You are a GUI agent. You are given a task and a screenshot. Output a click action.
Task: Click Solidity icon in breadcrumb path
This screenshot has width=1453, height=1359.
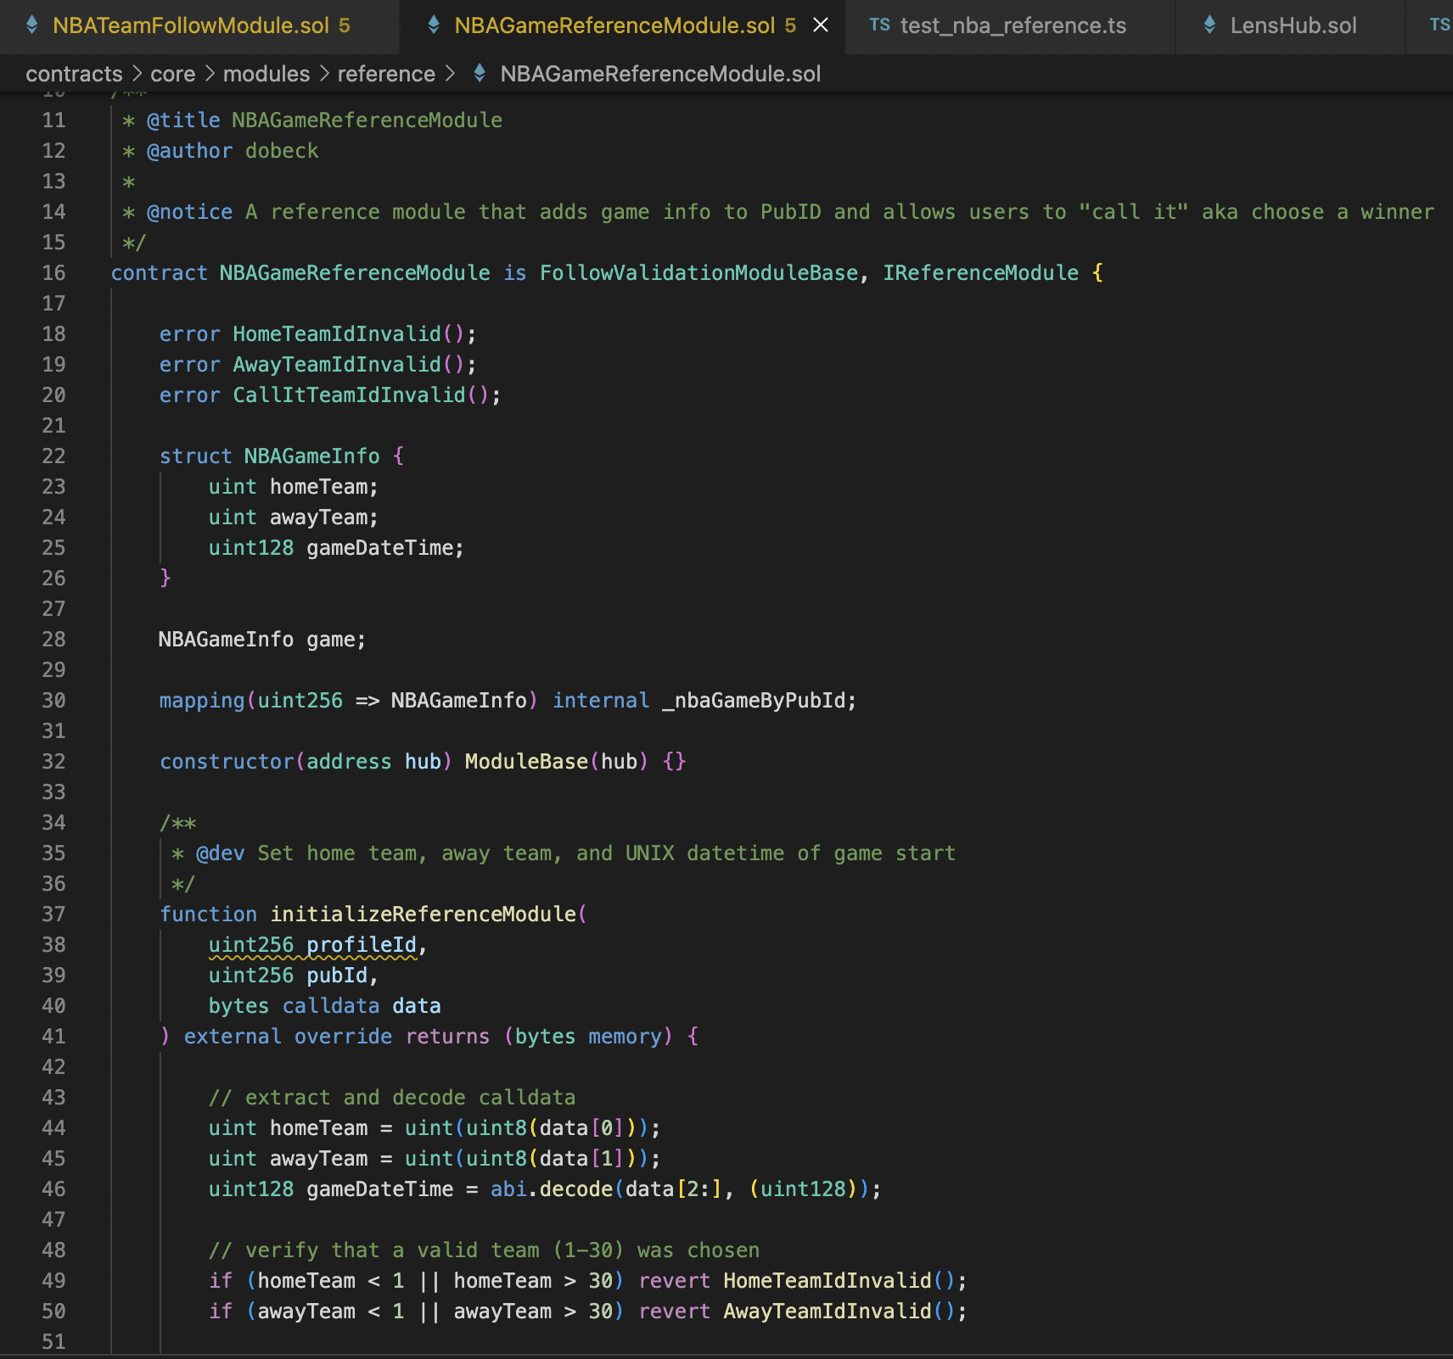(480, 74)
